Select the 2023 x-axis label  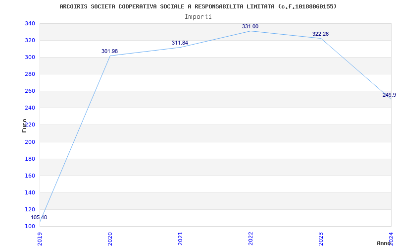pyautogui.click(x=321, y=239)
